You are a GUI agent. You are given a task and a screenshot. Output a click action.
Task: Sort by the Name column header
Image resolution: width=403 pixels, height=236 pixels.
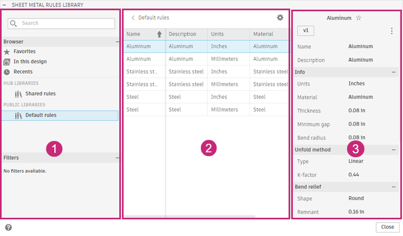(145, 34)
